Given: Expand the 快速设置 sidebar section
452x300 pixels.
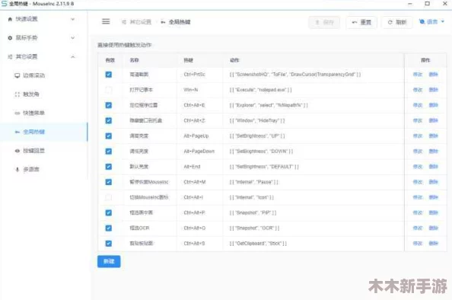Looking at the screenshot, I should click(43, 19).
